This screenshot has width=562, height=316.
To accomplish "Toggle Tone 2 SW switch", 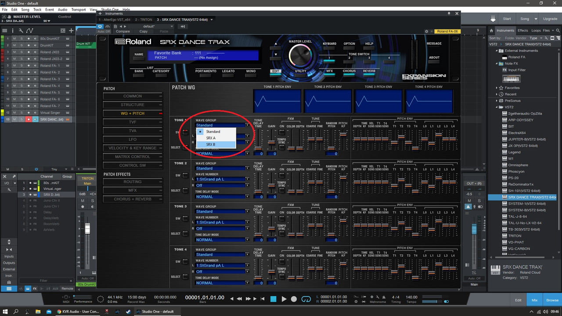I will click(185, 176).
